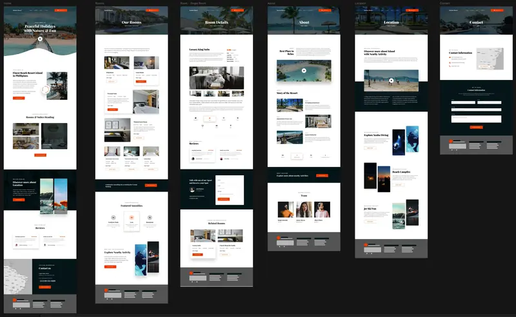This screenshot has height=317, width=516.
Task: Click orange footer logo on Contact page
Action: point(451,141)
